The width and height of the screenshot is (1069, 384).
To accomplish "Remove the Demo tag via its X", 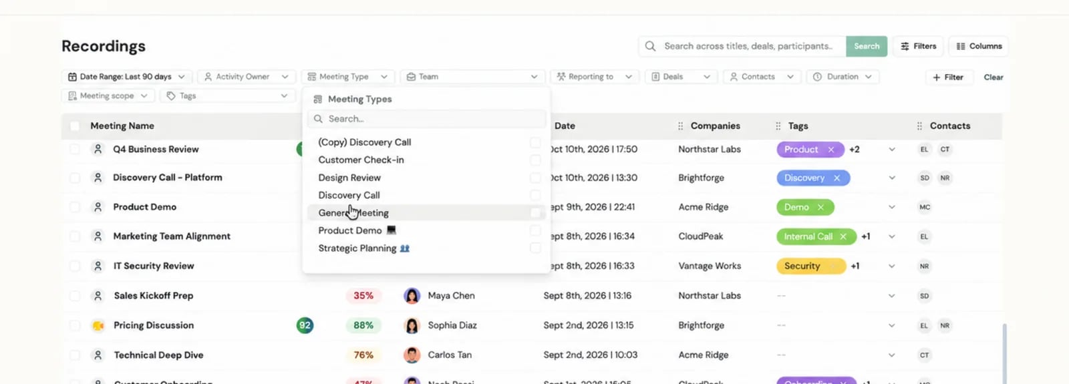I will click(x=820, y=207).
